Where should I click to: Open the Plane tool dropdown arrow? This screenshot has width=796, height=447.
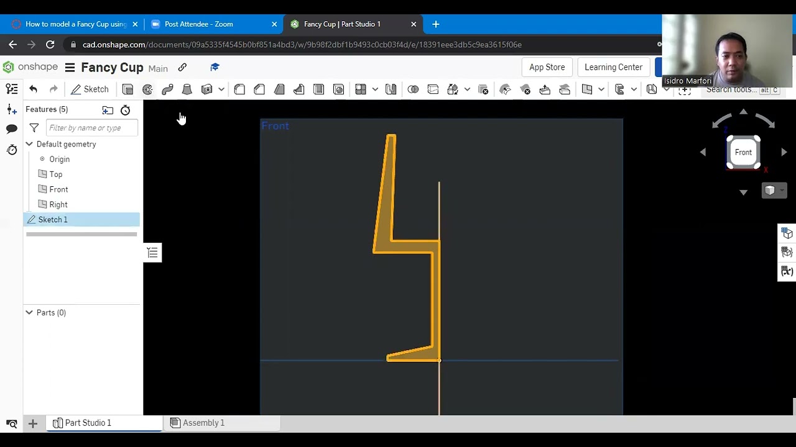coord(601,89)
